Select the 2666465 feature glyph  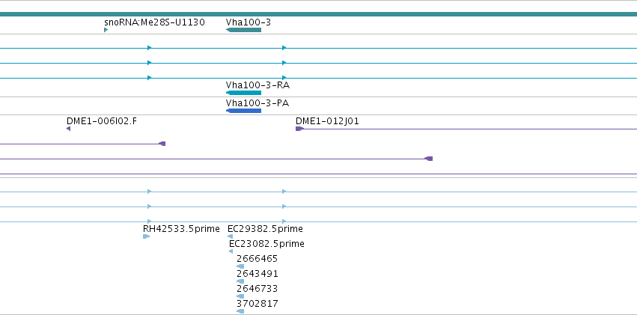240,266
